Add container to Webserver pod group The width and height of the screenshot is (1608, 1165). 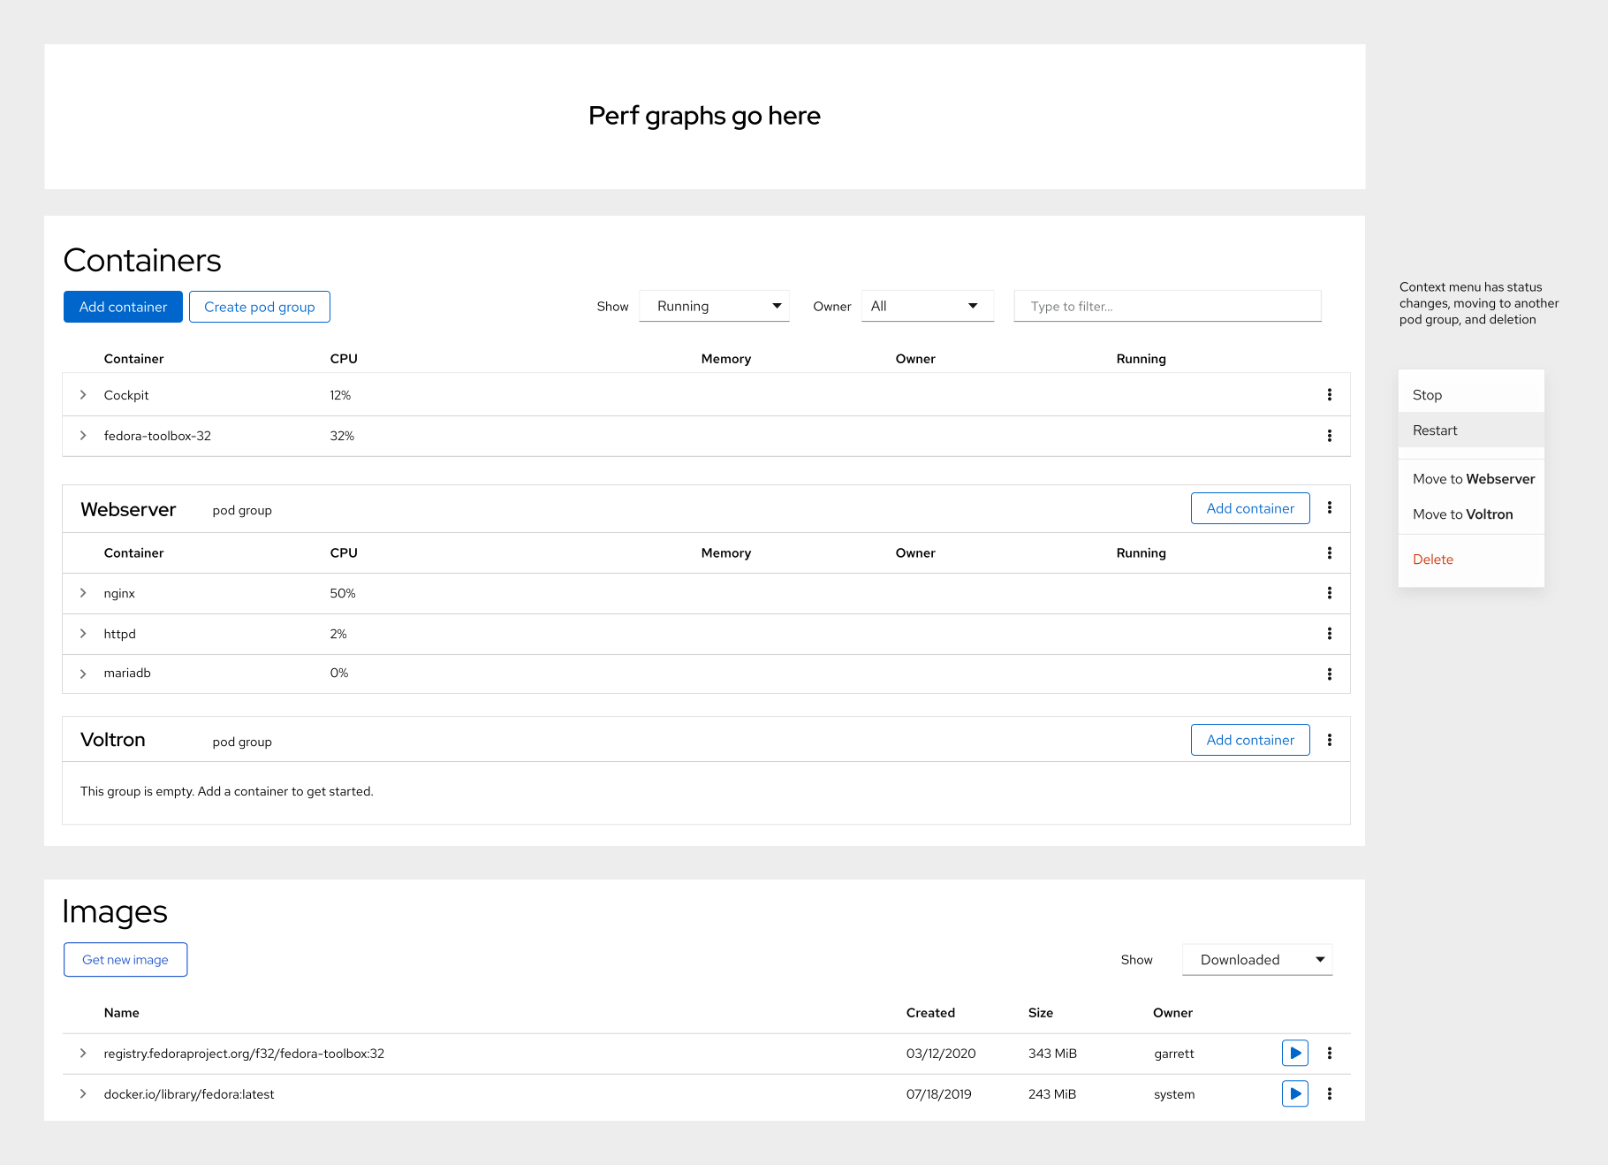(1250, 508)
